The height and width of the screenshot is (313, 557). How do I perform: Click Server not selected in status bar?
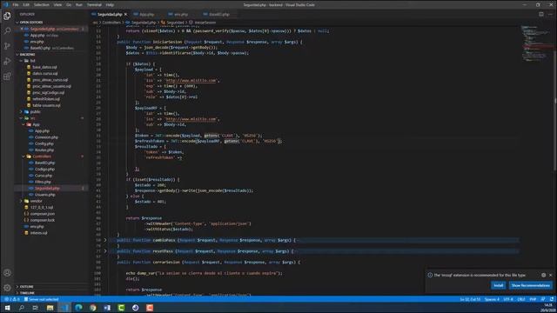41,299
